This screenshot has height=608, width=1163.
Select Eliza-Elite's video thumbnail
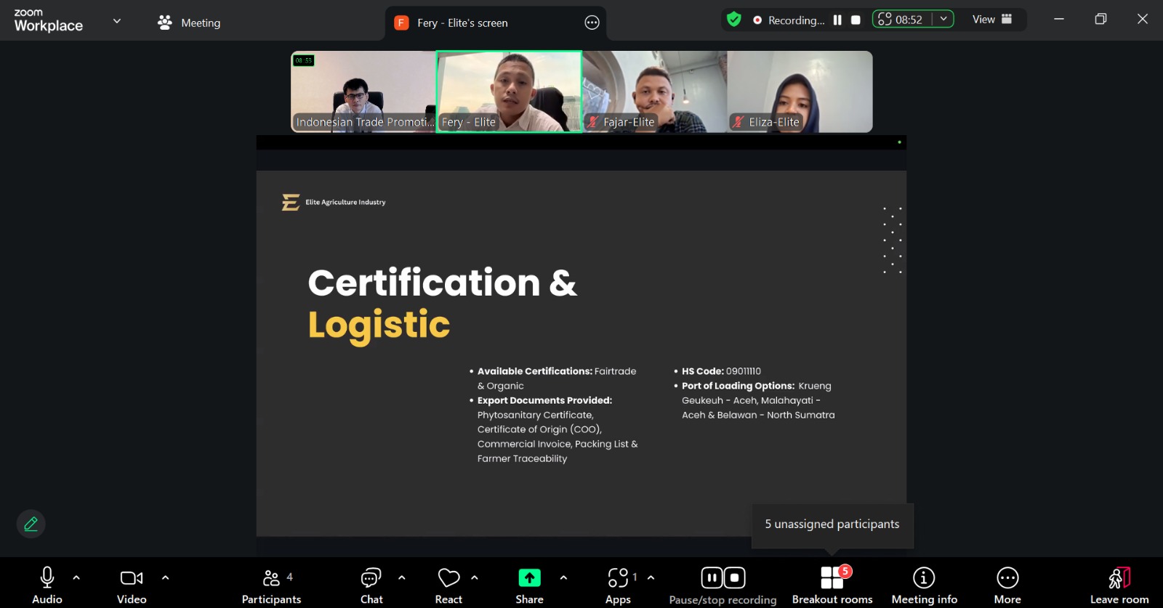(800, 92)
